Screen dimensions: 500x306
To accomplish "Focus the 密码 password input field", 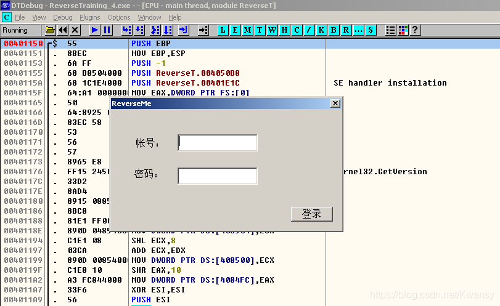I will pyautogui.click(x=218, y=175).
